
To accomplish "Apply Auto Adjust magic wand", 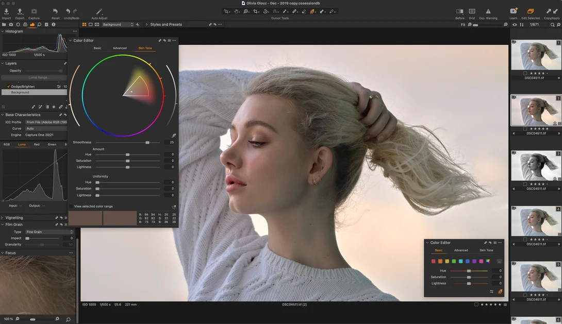I will [x=100, y=11].
